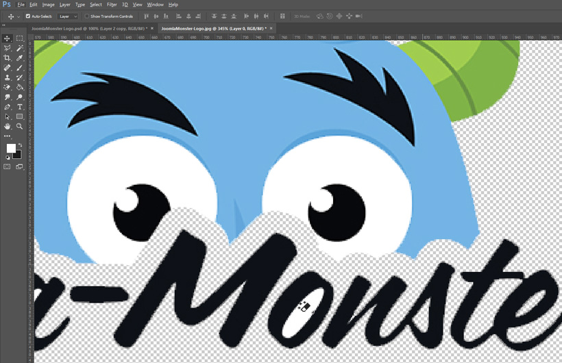
Task: Select the Path Selection arrow tool
Action: coord(7,116)
